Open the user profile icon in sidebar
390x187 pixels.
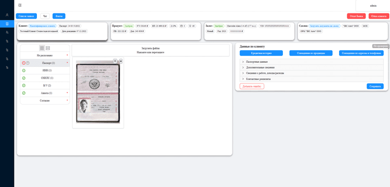7,15
